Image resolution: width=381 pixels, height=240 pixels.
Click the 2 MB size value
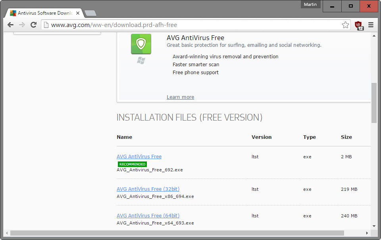tap(346, 157)
